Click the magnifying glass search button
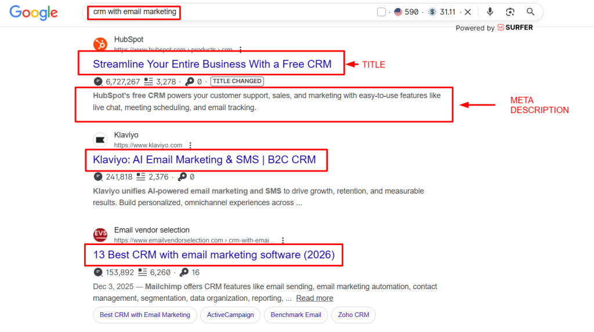Viewport: 594px width, 332px height. tap(530, 12)
